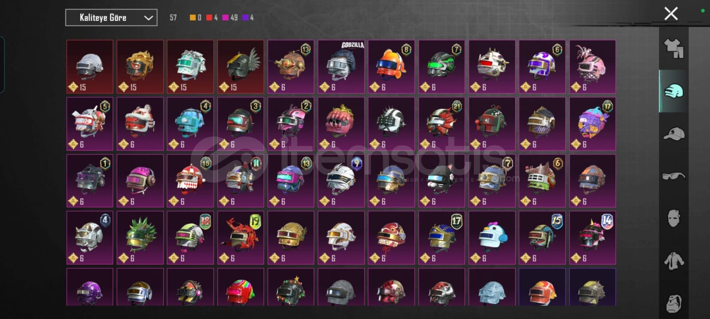Click the red quality swatch showing 4
Screen dimensions: 710x319
[212, 18]
